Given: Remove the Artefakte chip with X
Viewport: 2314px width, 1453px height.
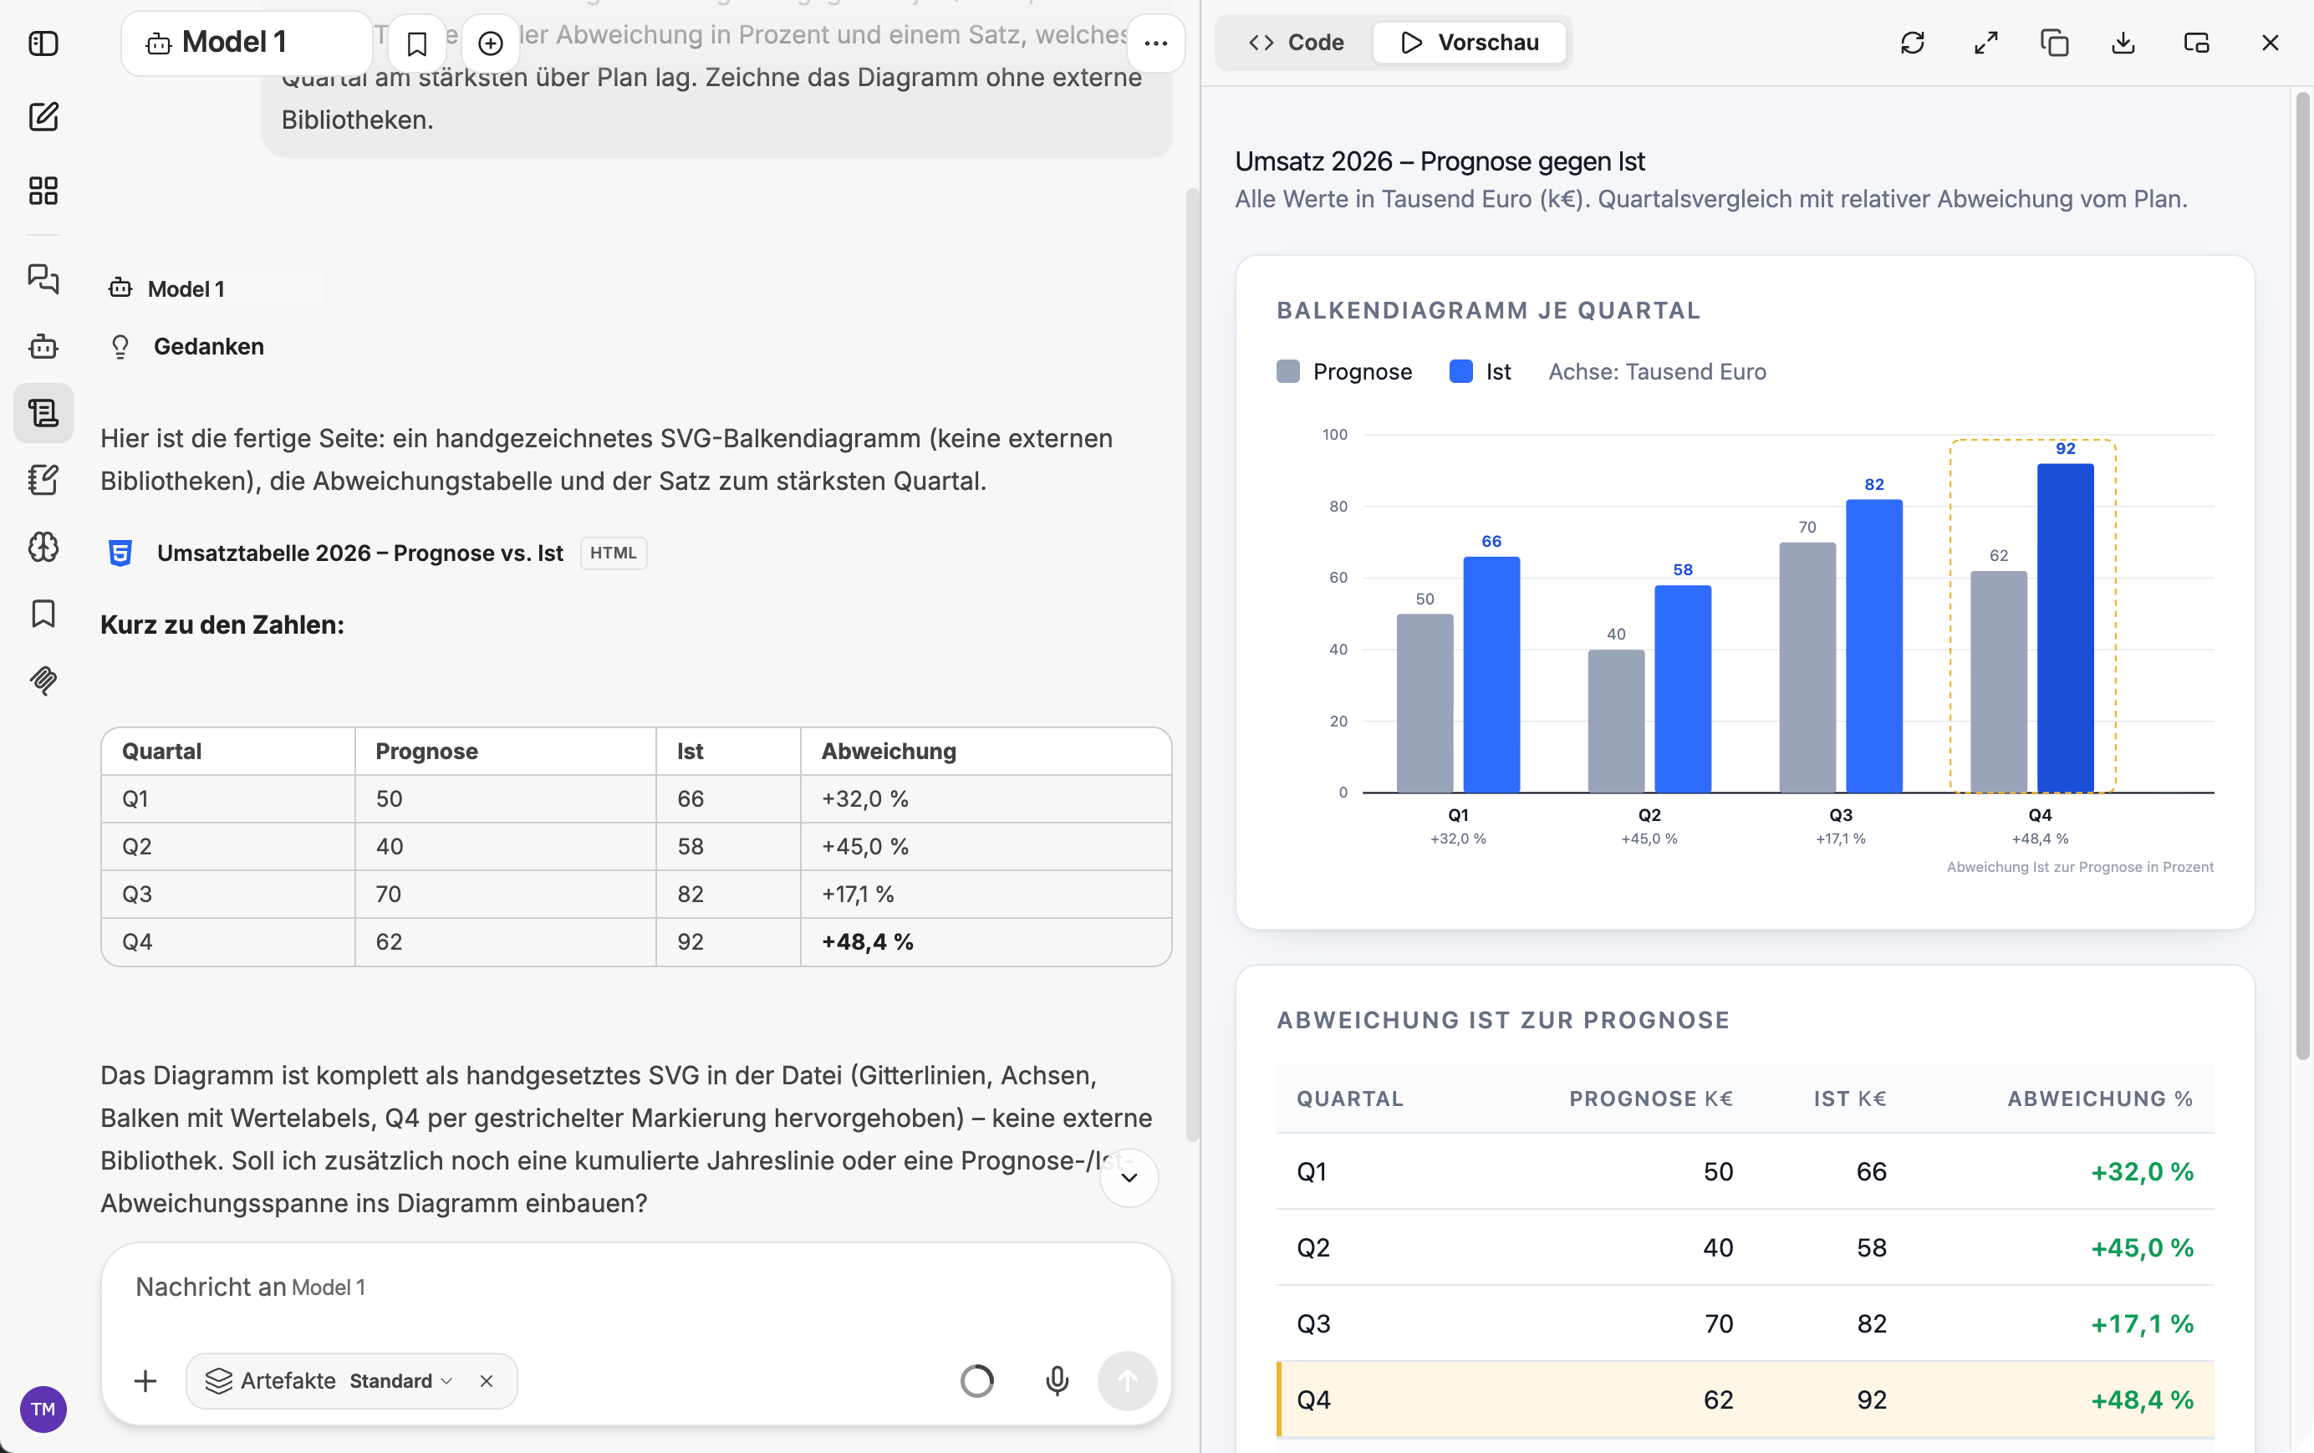Looking at the screenshot, I should (487, 1381).
